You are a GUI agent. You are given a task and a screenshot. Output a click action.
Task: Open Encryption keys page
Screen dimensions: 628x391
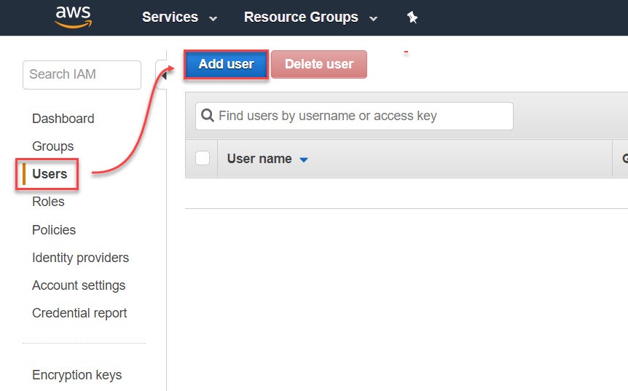[x=77, y=375]
